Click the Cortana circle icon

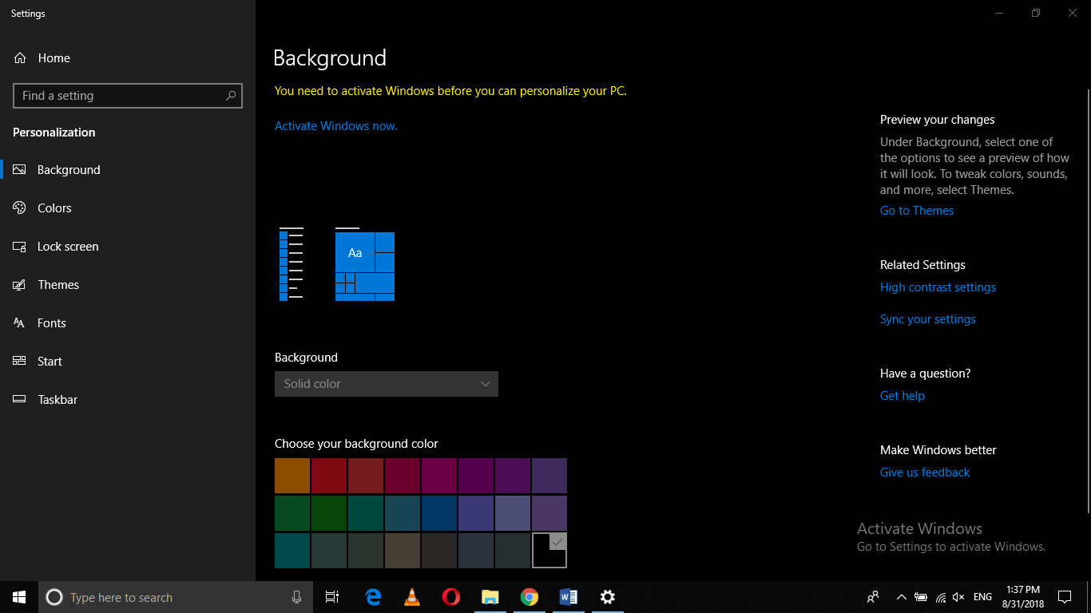[x=54, y=597]
